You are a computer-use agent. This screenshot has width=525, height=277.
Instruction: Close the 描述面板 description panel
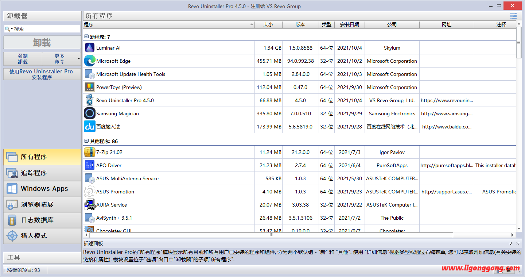(x=518, y=244)
